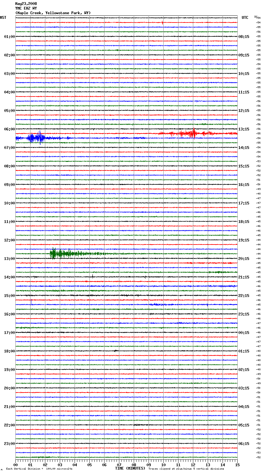Image resolution: width=262 pixels, height=473 pixels.
Task: Select the station code "YMC EHZ WY"
Action: tap(26, 8)
